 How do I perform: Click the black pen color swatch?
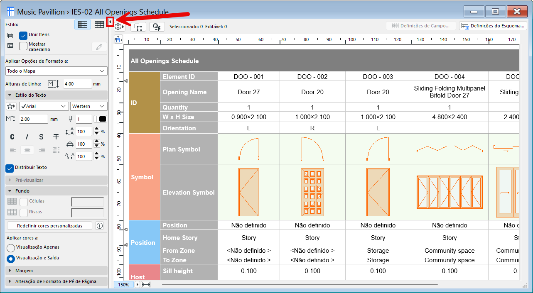(101, 119)
